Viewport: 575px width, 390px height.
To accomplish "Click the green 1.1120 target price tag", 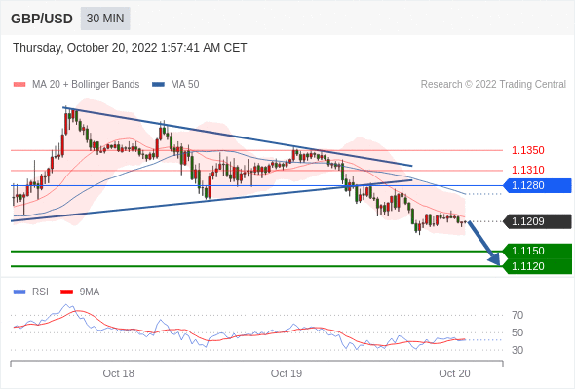I will [x=537, y=266].
